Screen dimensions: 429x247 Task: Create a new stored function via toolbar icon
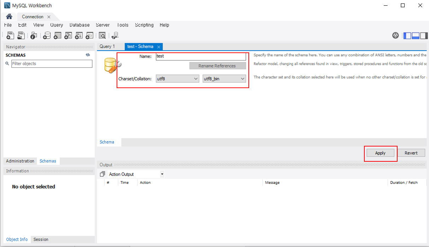coord(89,35)
